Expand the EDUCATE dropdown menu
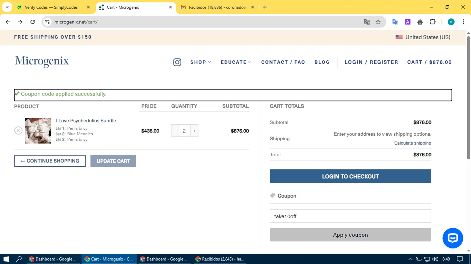The width and height of the screenshot is (471, 264). tap(236, 62)
